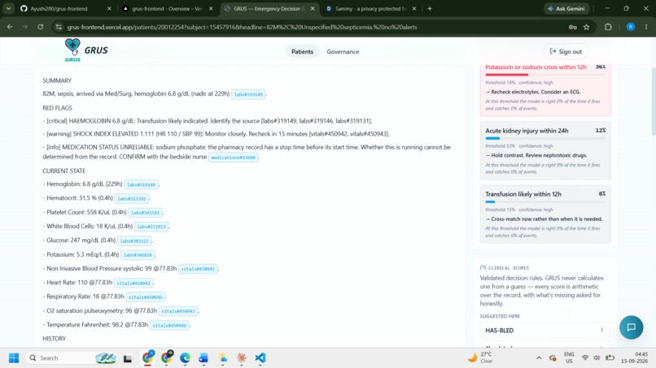Open the Chrome profile avatar

click(x=631, y=27)
